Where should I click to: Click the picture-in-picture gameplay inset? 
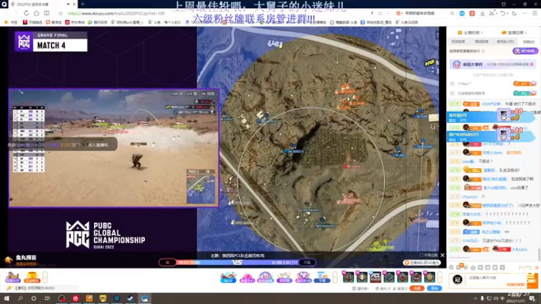(114, 148)
